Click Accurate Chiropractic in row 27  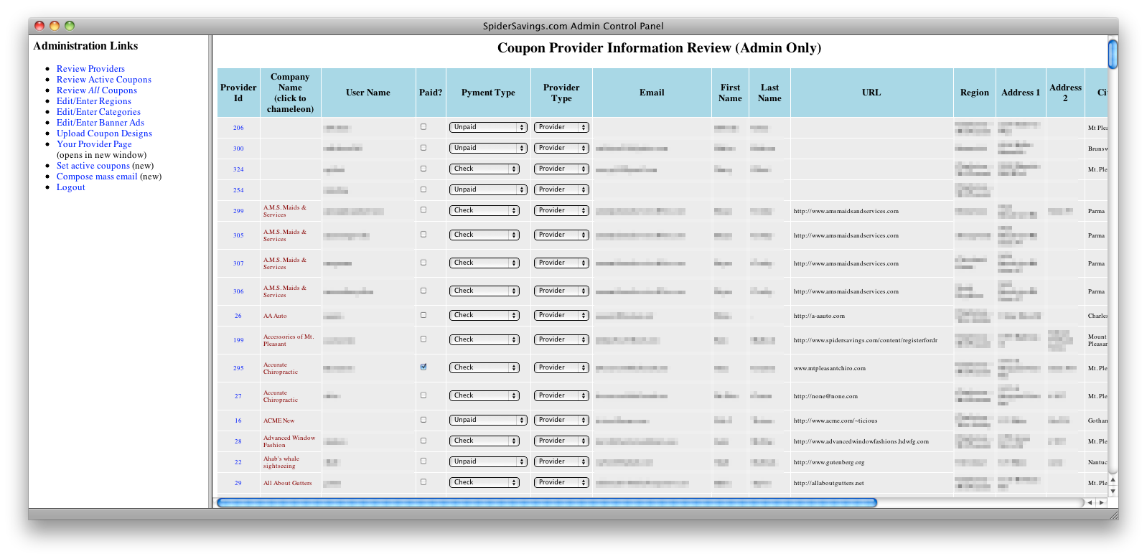click(281, 396)
